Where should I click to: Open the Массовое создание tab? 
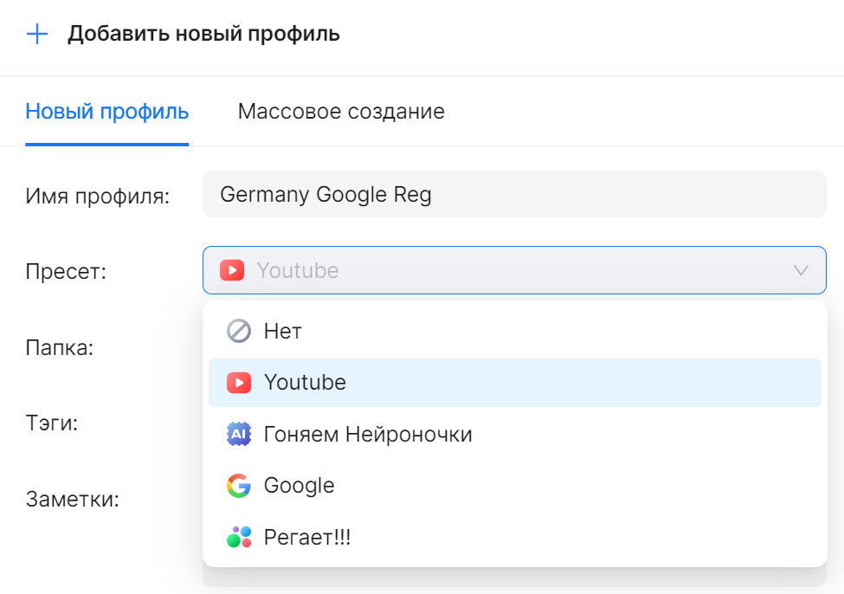[341, 112]
